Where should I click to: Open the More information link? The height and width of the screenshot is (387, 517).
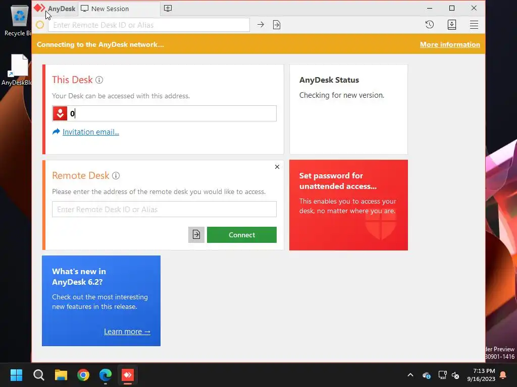[x=450, y=44]
